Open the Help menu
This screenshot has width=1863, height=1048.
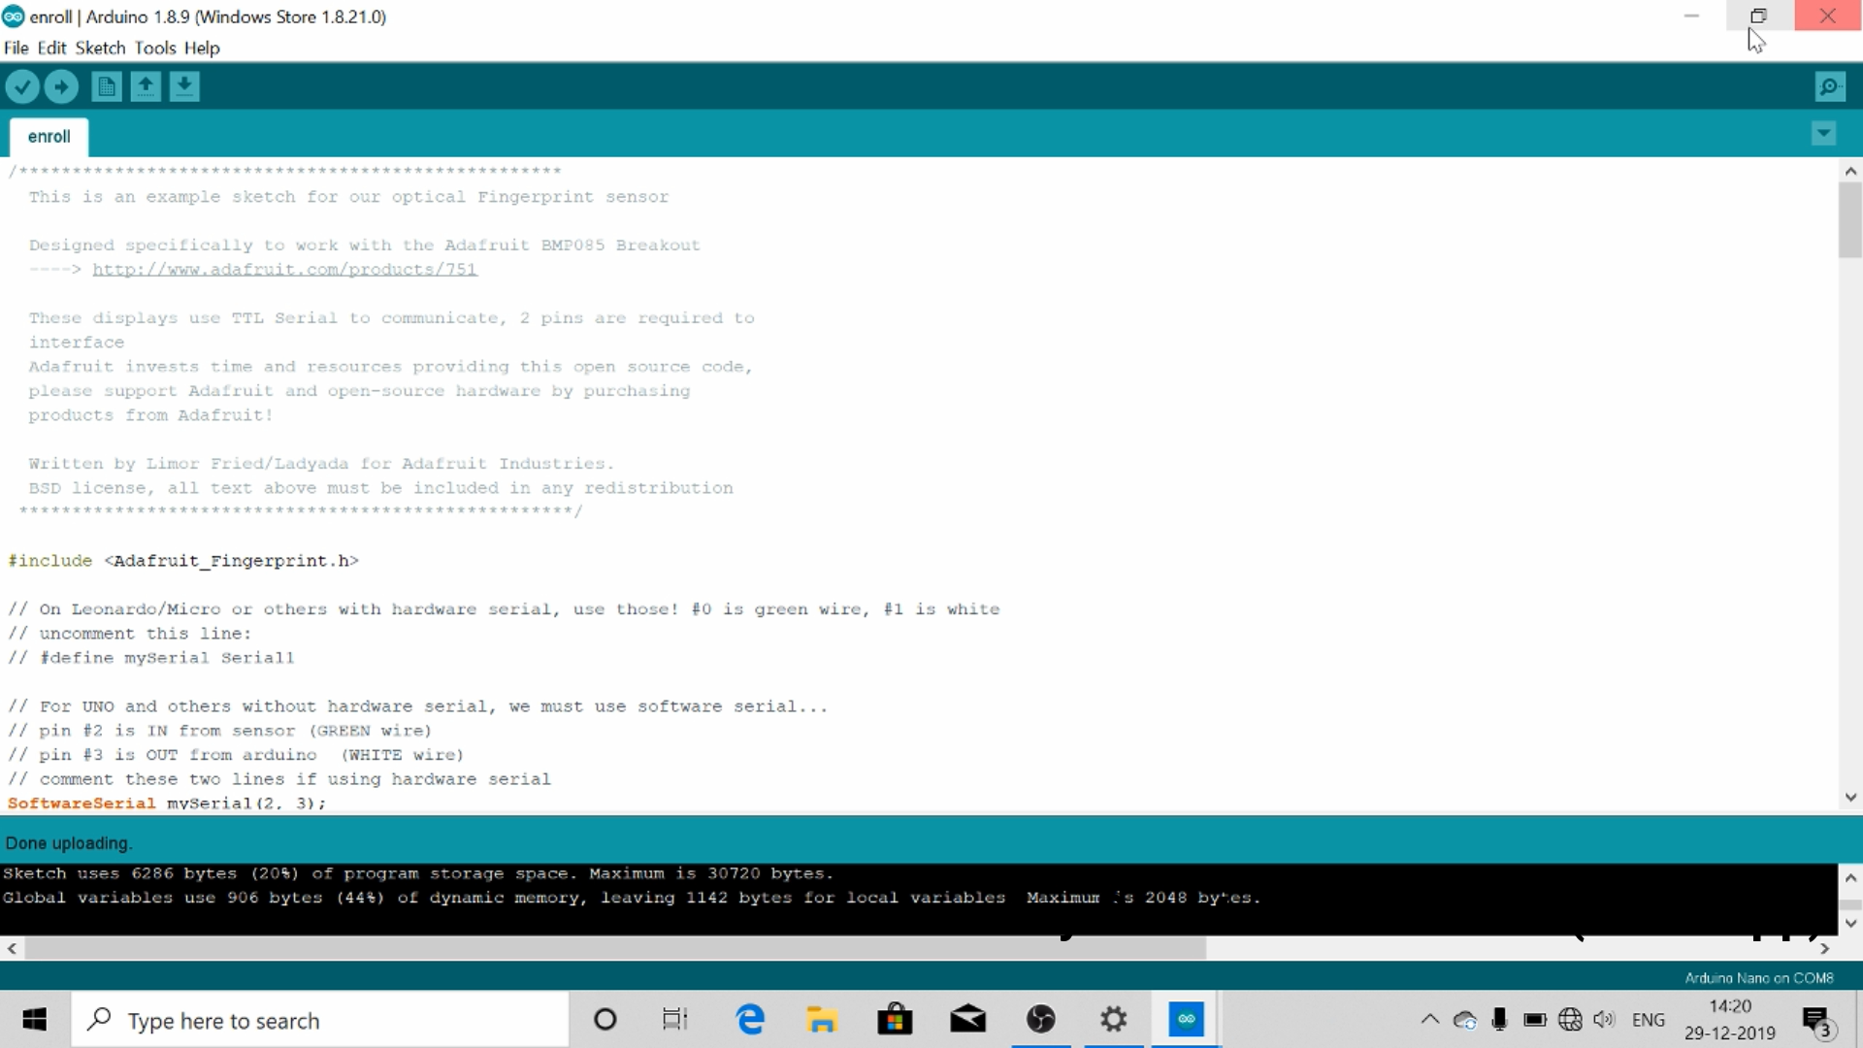pos(202,48)
